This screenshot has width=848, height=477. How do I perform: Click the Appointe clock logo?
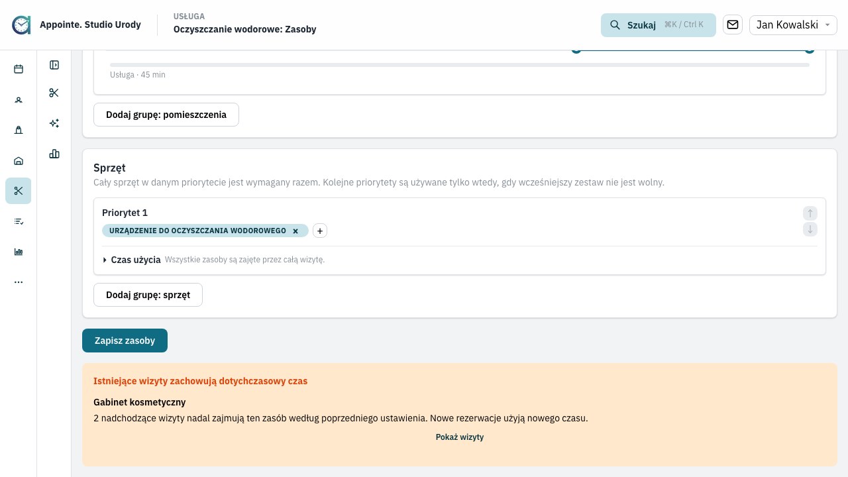[21, 25]
